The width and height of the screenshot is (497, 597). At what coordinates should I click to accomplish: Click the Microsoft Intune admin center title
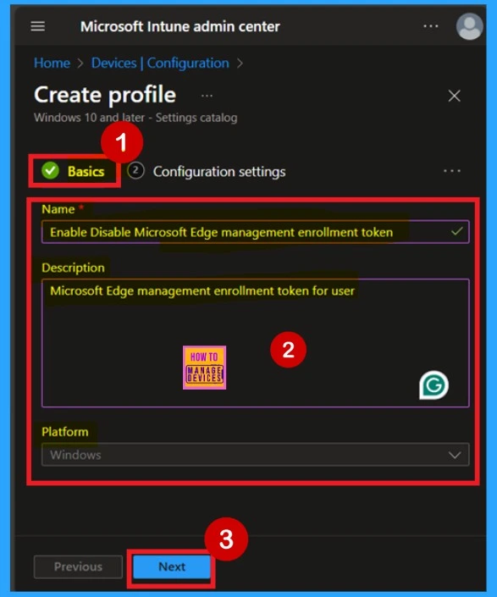(x=180, y=26)
